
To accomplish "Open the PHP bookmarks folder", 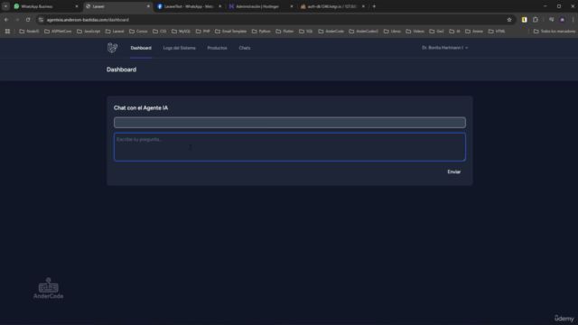I will (202, 32).
